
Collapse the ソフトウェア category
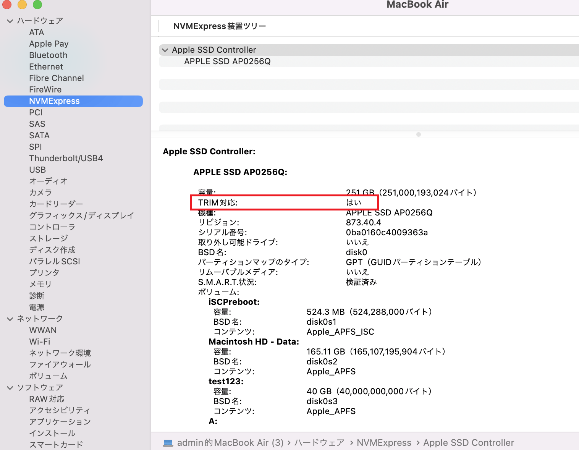pyautogui.click(x=10, y=387)
